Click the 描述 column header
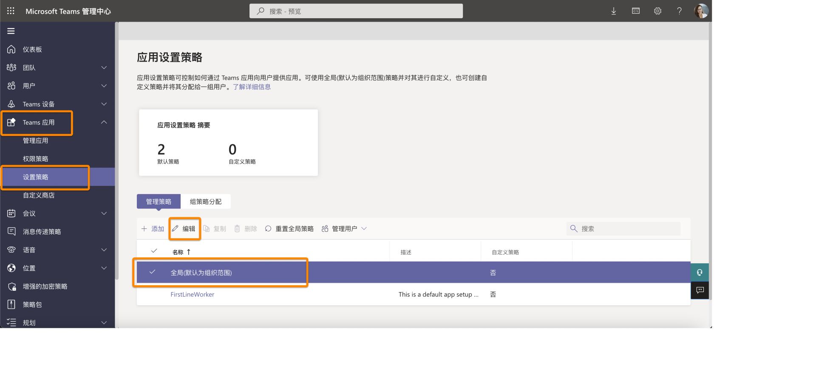This screenshot has height=388, width=816. pos(406,252)
